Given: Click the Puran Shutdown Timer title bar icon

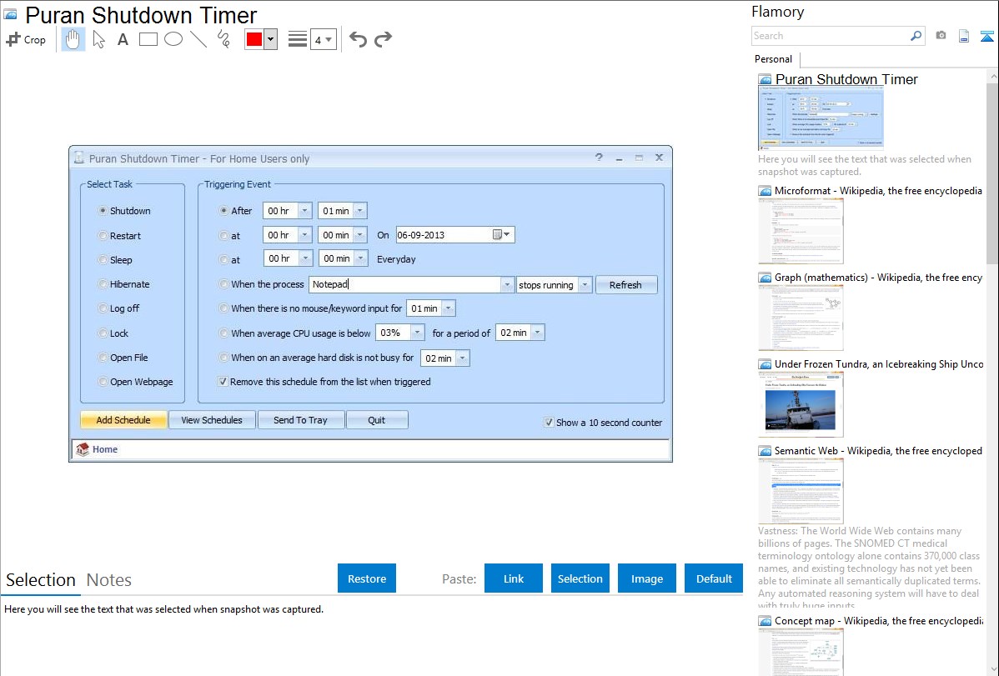Looking at the screenshot, I should tap(79, 158).
